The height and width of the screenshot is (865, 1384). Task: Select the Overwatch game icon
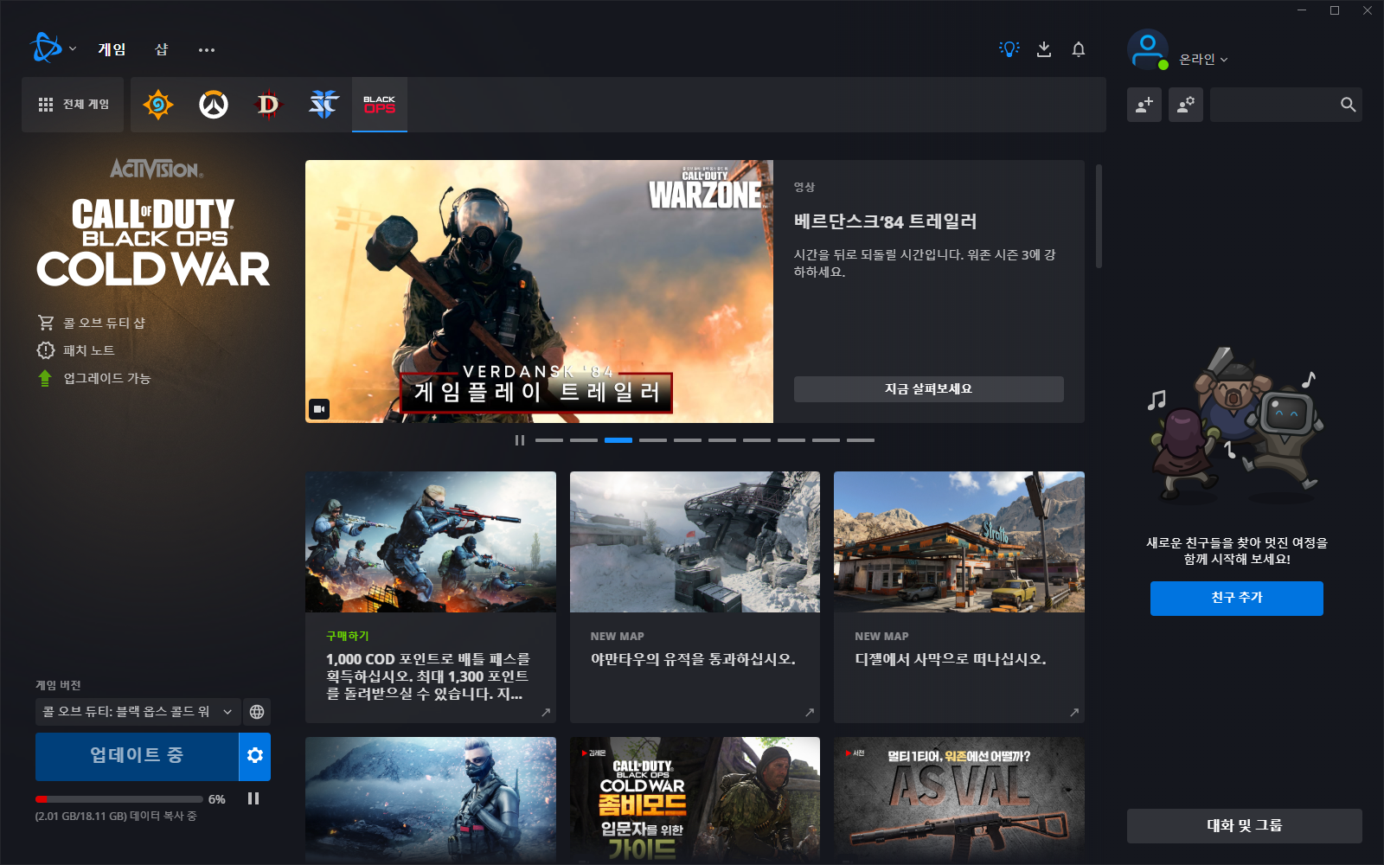[214, 105]
